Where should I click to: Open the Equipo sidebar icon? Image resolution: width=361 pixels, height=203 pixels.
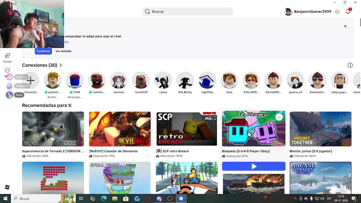[x=7, y=56]
